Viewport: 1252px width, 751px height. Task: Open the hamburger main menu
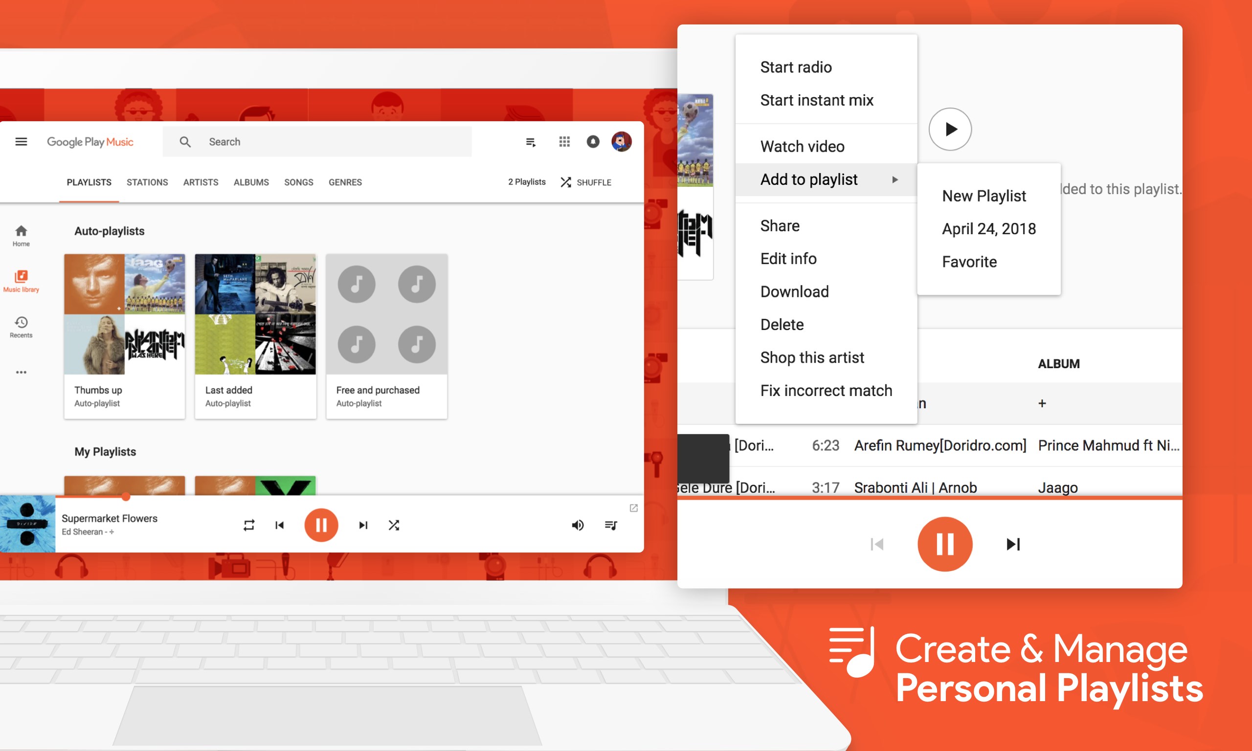tap(21, 142)
